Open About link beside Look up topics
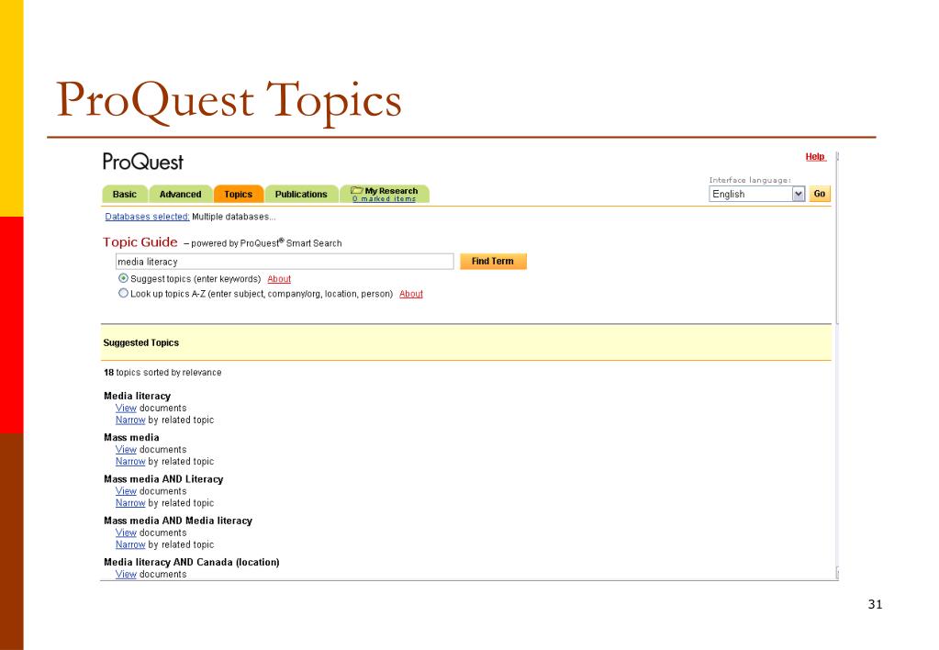 point(411,294)
